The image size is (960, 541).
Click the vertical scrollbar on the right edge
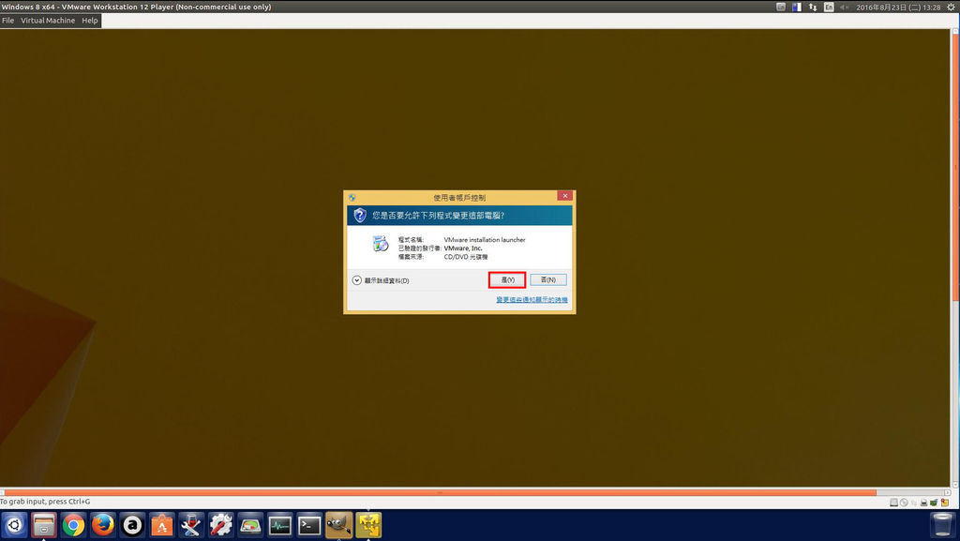tap(954, 165)
